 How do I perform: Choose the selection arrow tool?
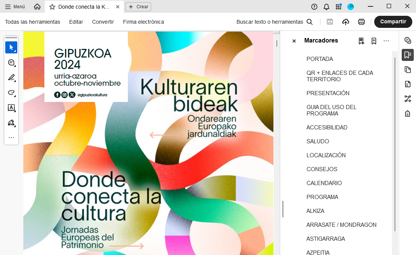coord(11,47)
